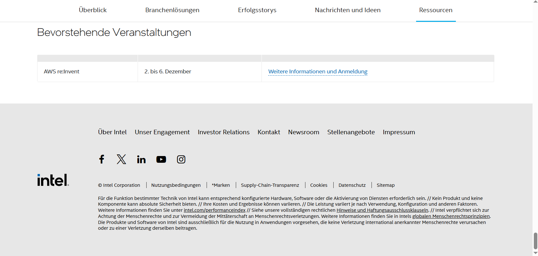
Task: Open the Impressum footer link
Action: click(x=399, y=132)
